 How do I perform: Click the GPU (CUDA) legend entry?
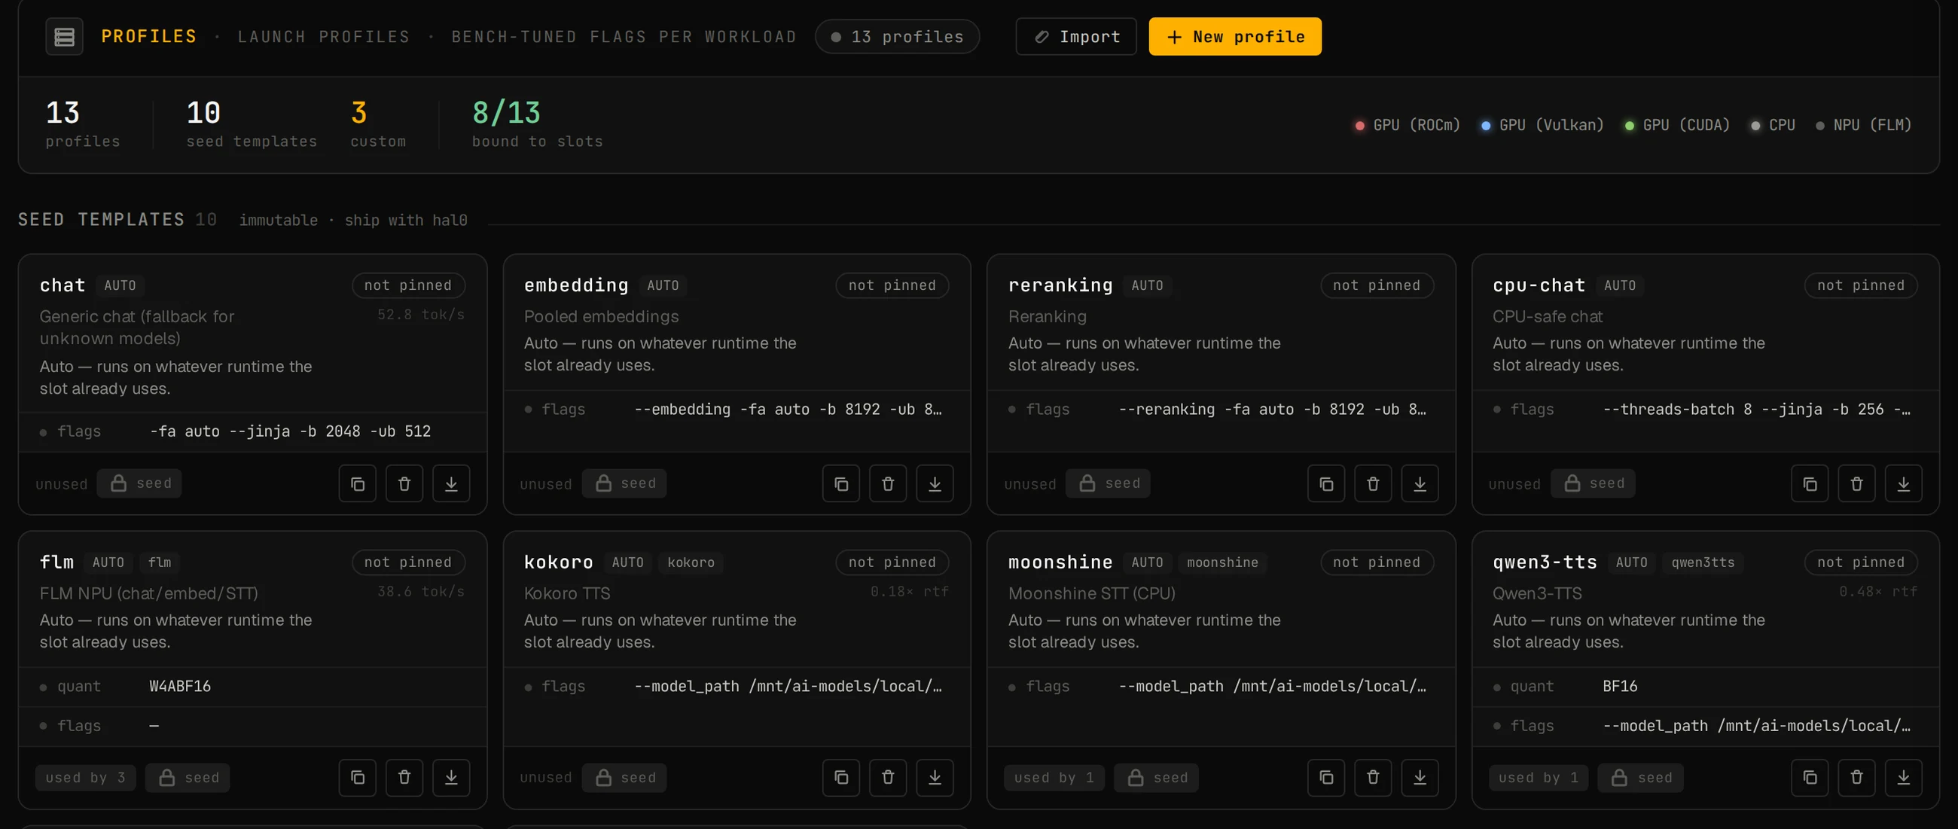[1677, 126]
